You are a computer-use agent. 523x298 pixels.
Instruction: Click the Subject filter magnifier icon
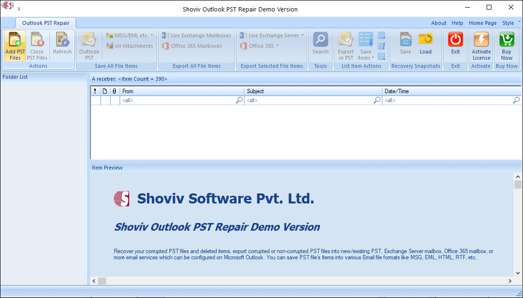(x=377, y=100)
